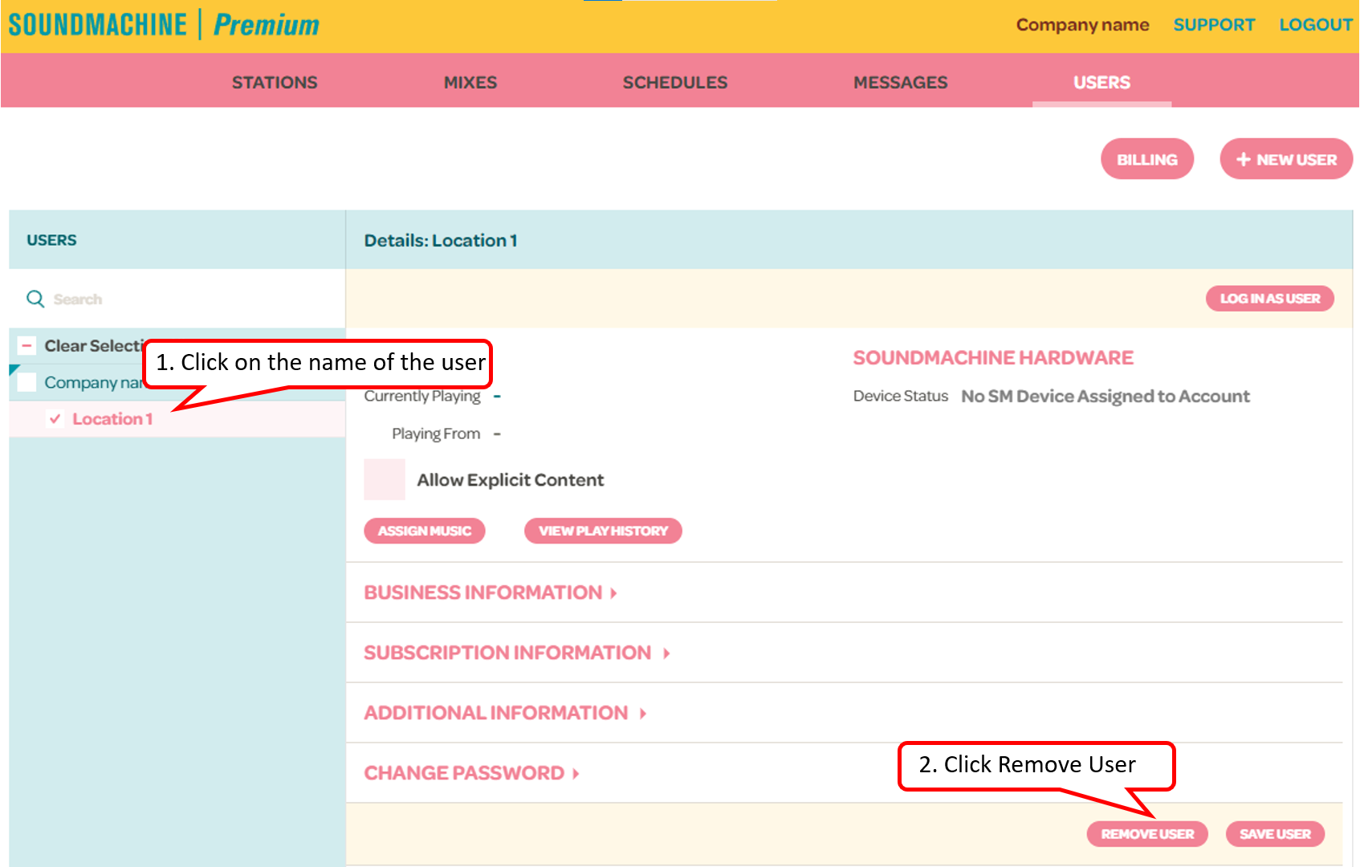Click the search magnifier icon in the Users panel
The width and height of the screenshot is (1360, 867).
[35, 299]
